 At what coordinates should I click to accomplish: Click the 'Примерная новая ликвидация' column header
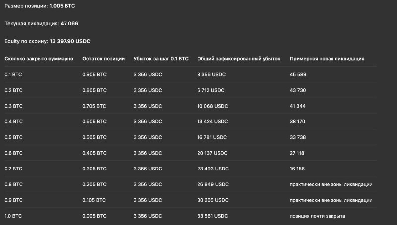point(327,59)
